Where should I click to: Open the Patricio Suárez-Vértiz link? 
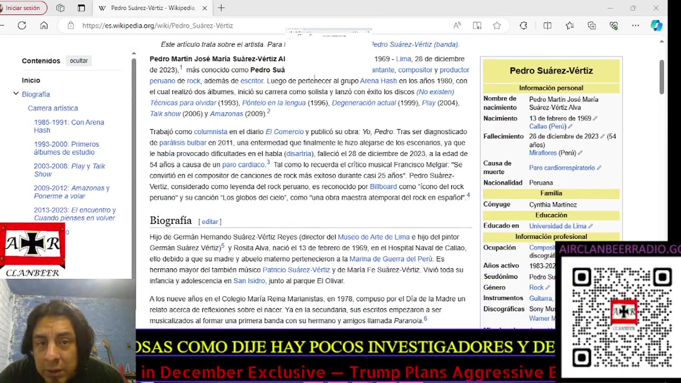296,270
